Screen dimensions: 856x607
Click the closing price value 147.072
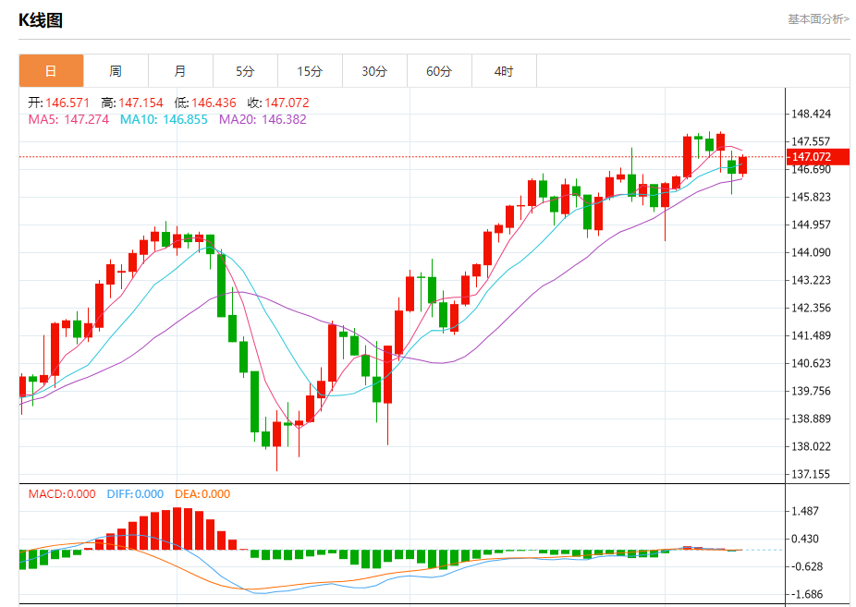tap(287, 103)
